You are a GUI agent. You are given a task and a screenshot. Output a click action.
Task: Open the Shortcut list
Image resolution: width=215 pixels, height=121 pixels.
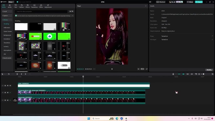pos(161,2)
